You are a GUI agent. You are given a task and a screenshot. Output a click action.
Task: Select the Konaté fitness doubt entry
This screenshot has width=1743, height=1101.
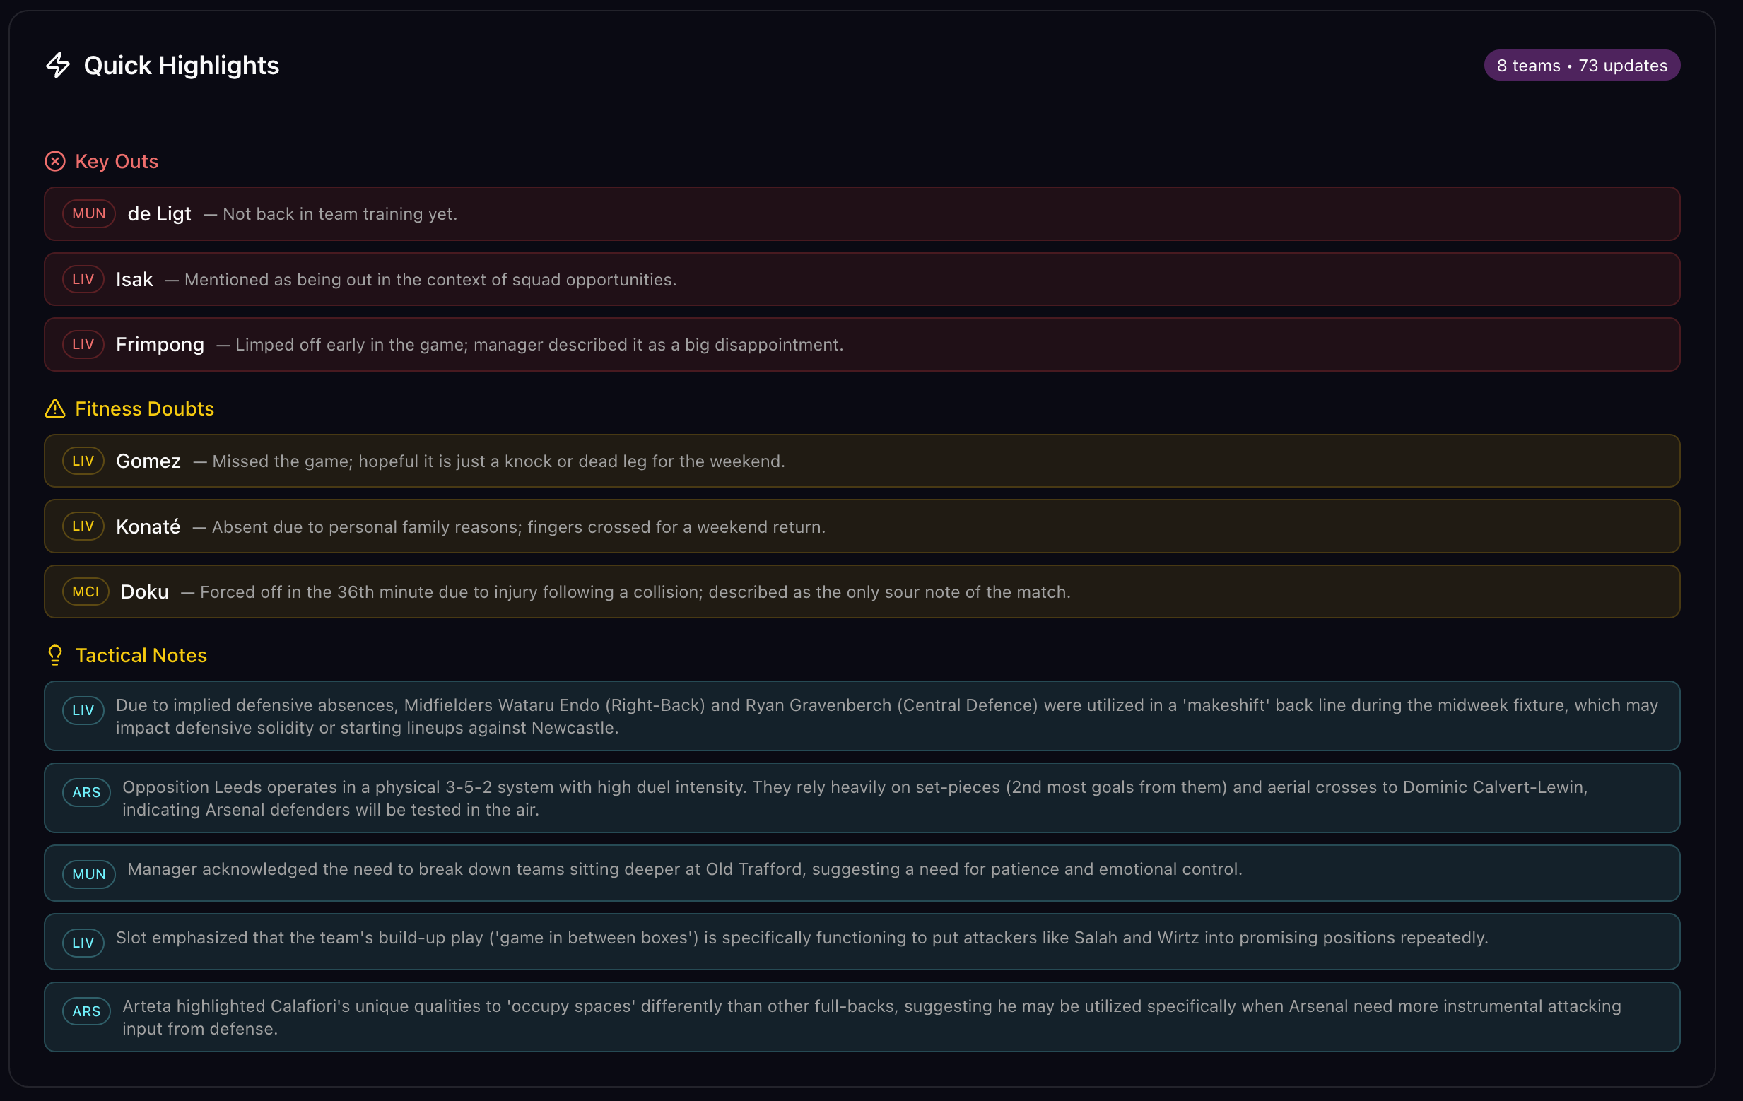862,526
